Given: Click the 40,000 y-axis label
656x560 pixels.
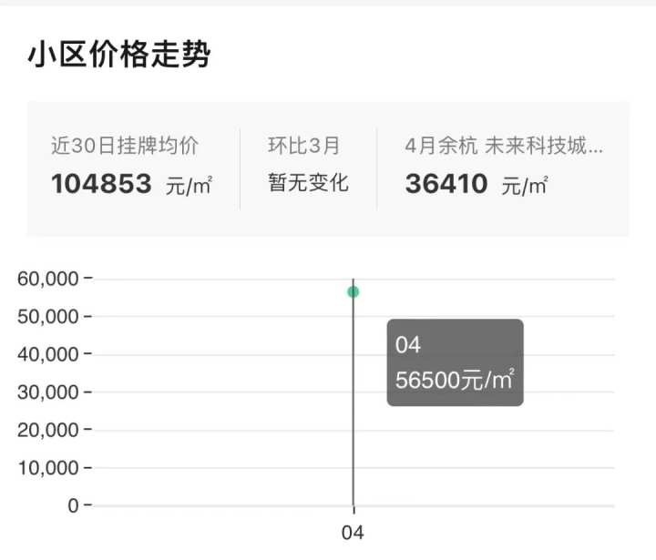Looking at the screenshot, I should click(48, 354).
